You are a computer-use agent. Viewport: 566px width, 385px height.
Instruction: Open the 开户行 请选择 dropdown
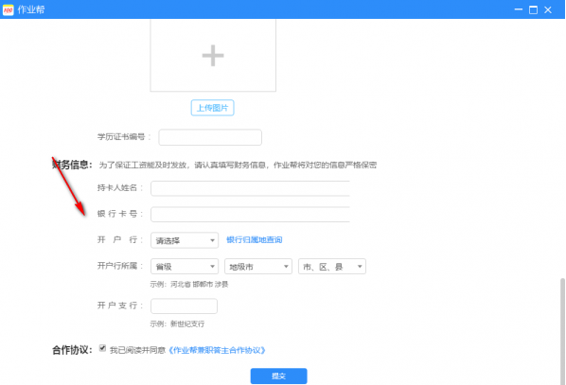(x=185, y=240)
